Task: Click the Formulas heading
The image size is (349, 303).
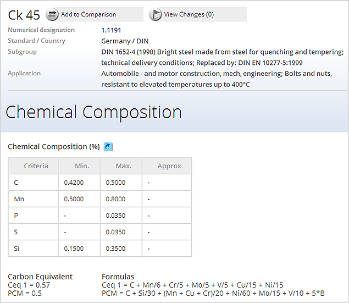Action: click(x=118, y=277)
